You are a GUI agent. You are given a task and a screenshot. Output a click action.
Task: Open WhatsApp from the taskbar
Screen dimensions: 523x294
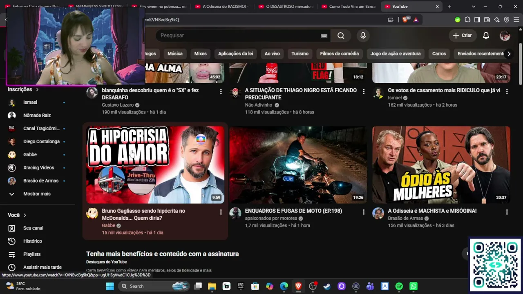(413, 286)
